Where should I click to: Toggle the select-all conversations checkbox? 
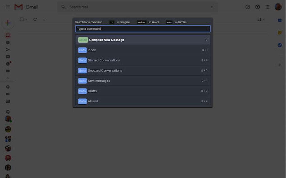tap(21, 20)
